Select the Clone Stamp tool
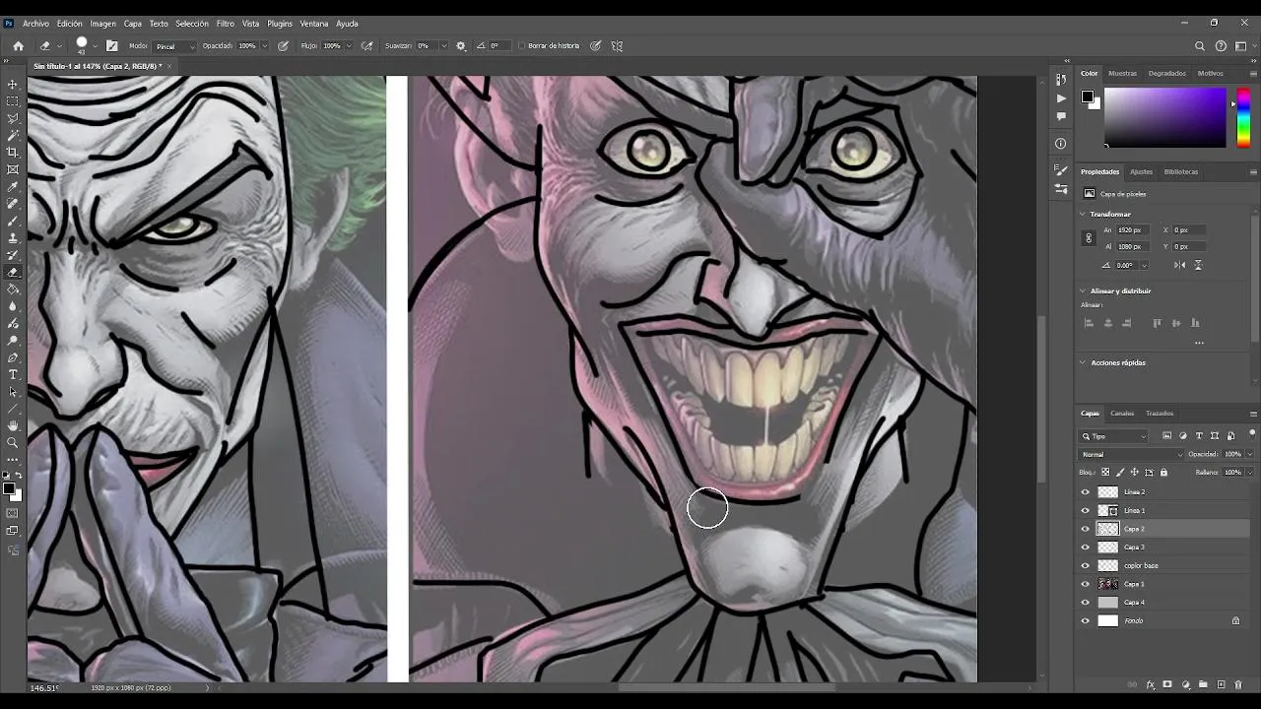Viewport: 1261px width, 709px height. [x=13, y=237]
